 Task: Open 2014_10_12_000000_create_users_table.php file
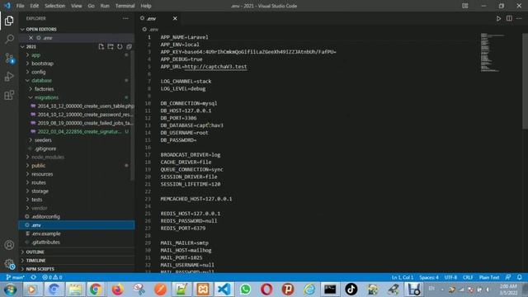click(77, 106)
